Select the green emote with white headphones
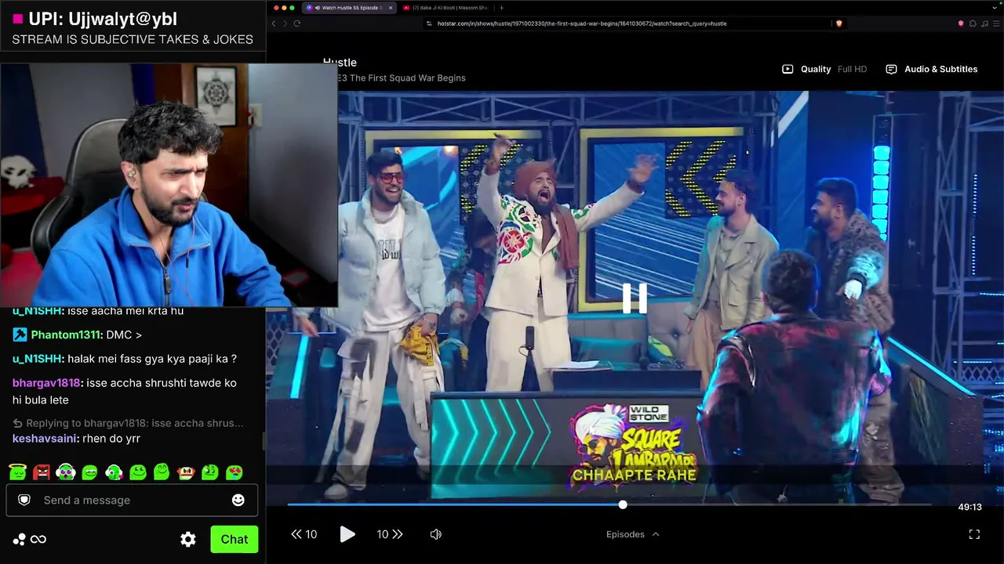The width and height of the screenshot is (1004, 564). point(66,472)
